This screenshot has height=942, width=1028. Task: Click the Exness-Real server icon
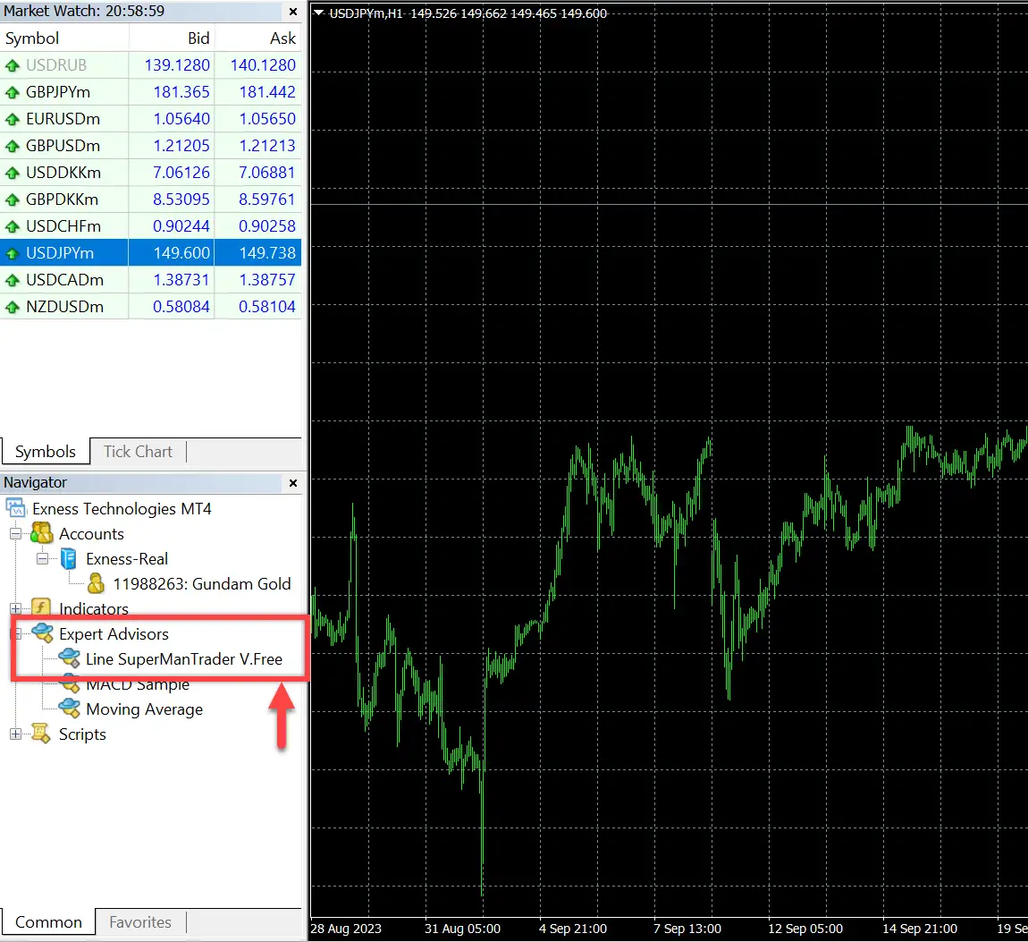point(69,559)
